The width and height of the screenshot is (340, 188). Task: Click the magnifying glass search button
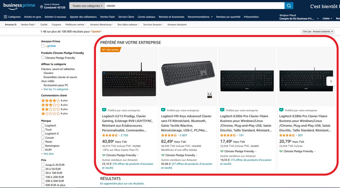point(289,6)
